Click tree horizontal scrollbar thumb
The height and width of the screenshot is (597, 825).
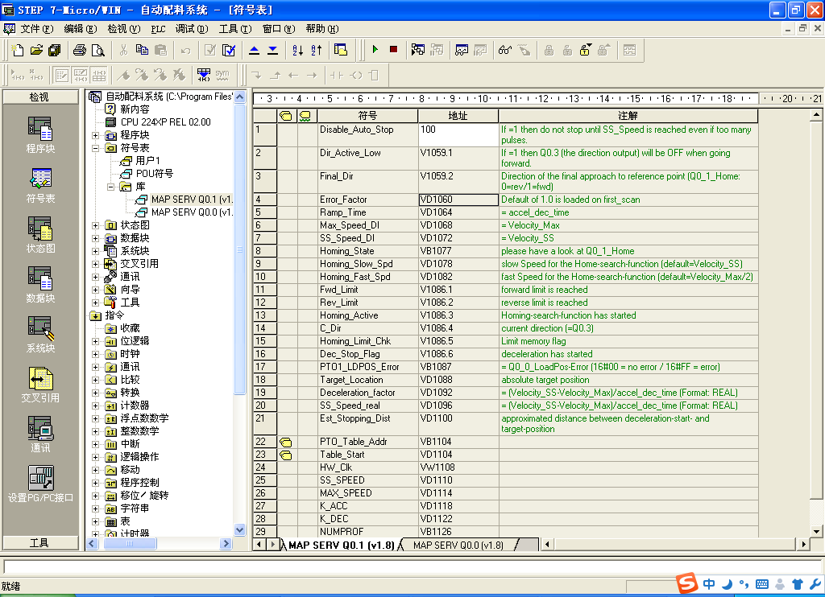pos(130,543)
